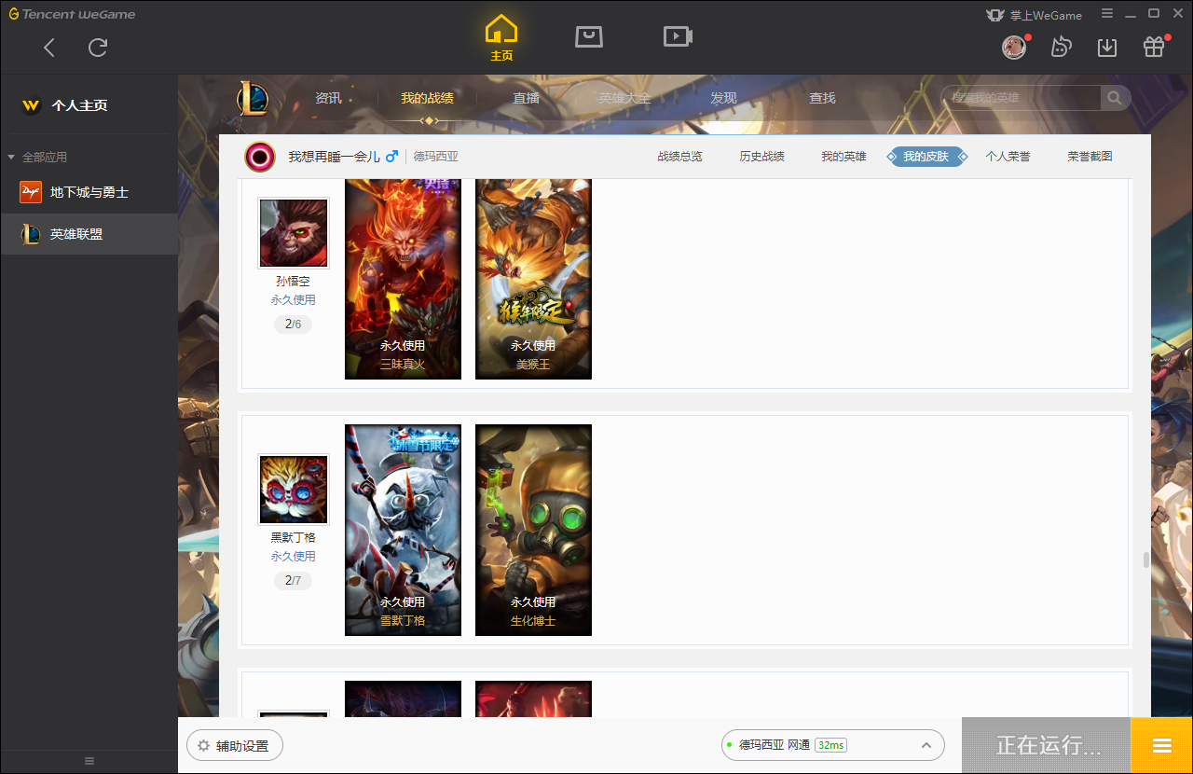Click the search magnifier button
This screenshot has width=1193, height=774.
[x=1115, y=98]
